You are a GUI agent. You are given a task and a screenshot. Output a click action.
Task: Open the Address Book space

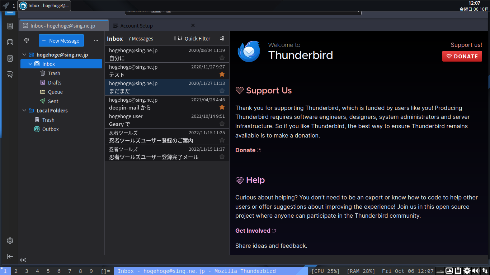point(10,26)
